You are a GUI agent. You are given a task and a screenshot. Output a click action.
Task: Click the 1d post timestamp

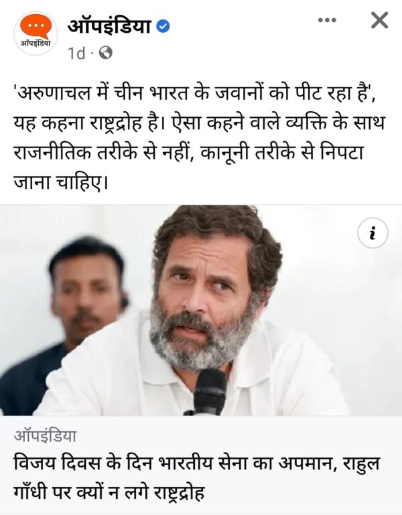tap(76, 53)
